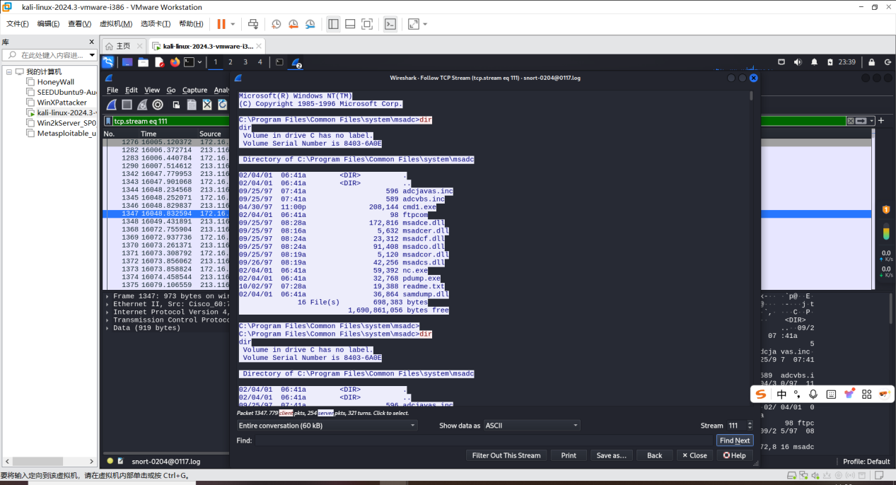The height and width of the screenshot is (485, 896).
Task: Collapse the 我的计算机 tree node
Action: (x=9, y=71)
